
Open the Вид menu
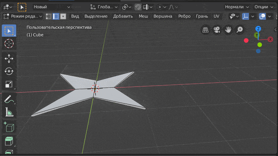click(75, 16)
